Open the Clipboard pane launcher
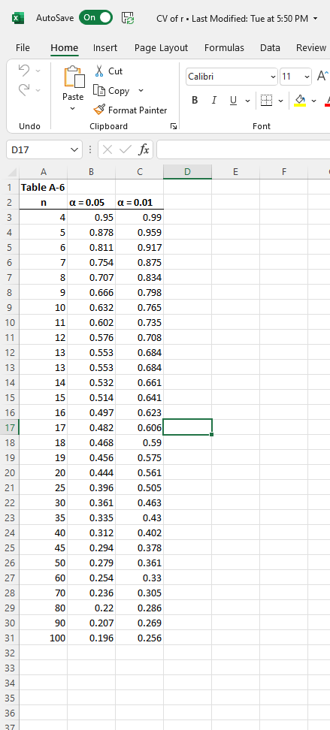The width and height of the screenshot is (330, 730). (174, 126)
